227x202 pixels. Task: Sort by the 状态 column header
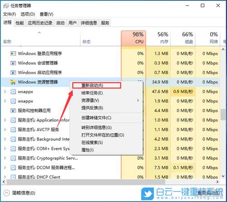(x=100, y=38)
